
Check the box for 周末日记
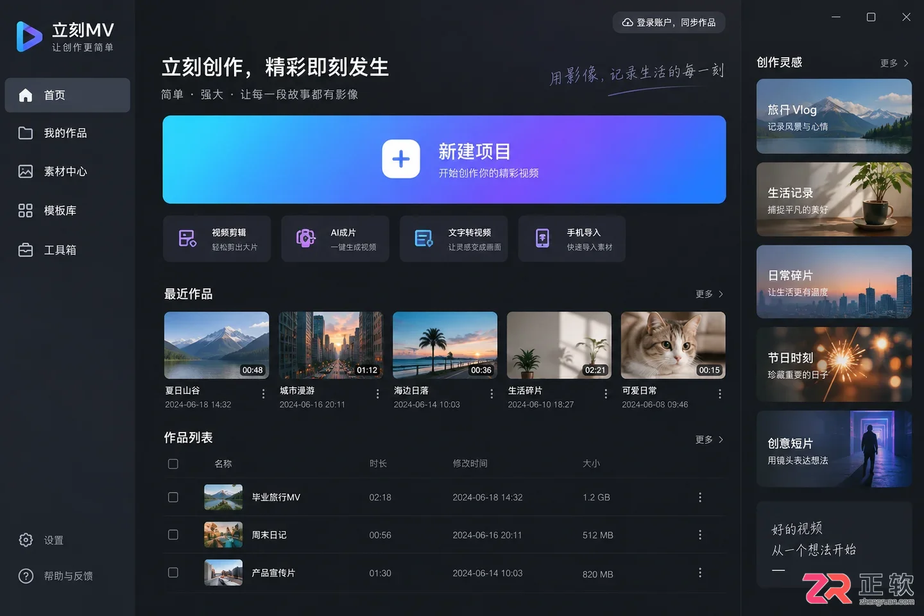point(173,535)
